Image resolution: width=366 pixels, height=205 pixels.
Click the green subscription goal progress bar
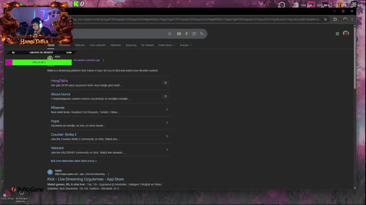[x=39, y=62]
